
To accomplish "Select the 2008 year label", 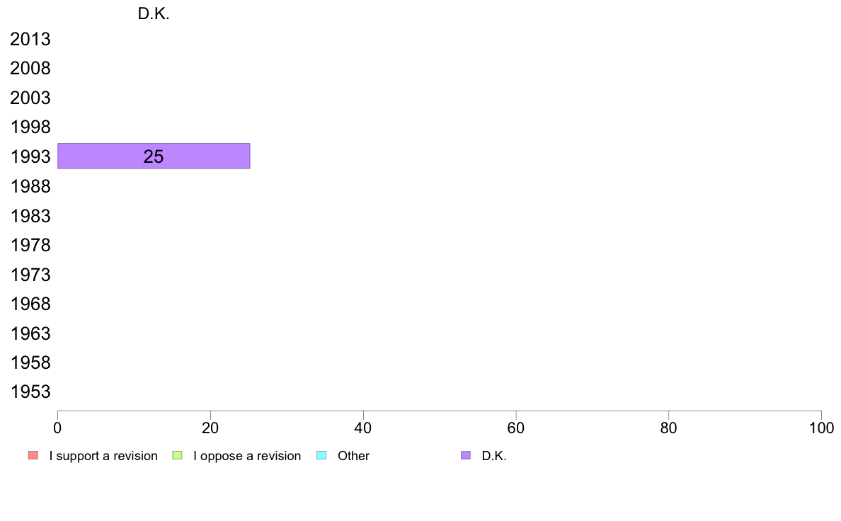I will (30, 69).
